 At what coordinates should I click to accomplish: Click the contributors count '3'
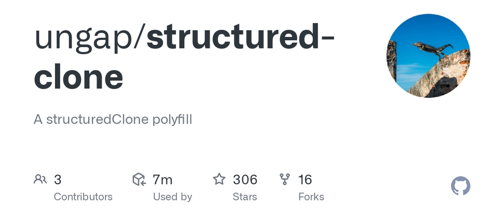tap(57, 180)
